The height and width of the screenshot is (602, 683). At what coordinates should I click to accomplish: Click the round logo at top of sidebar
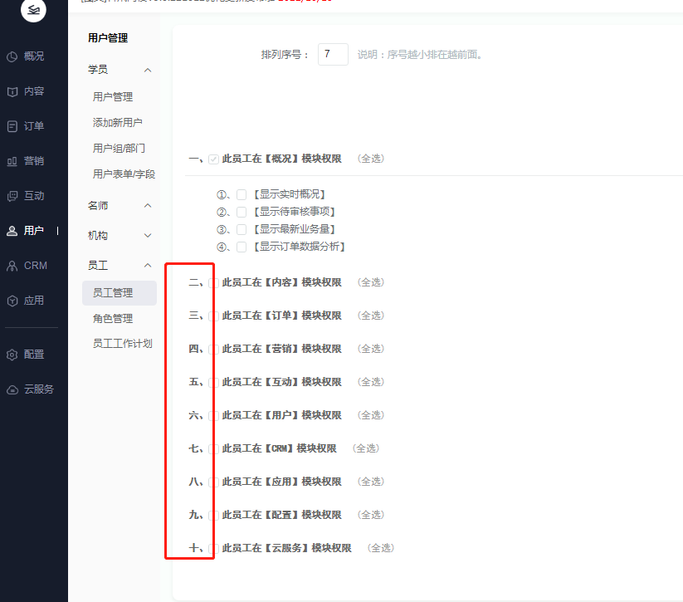(33, 10)
